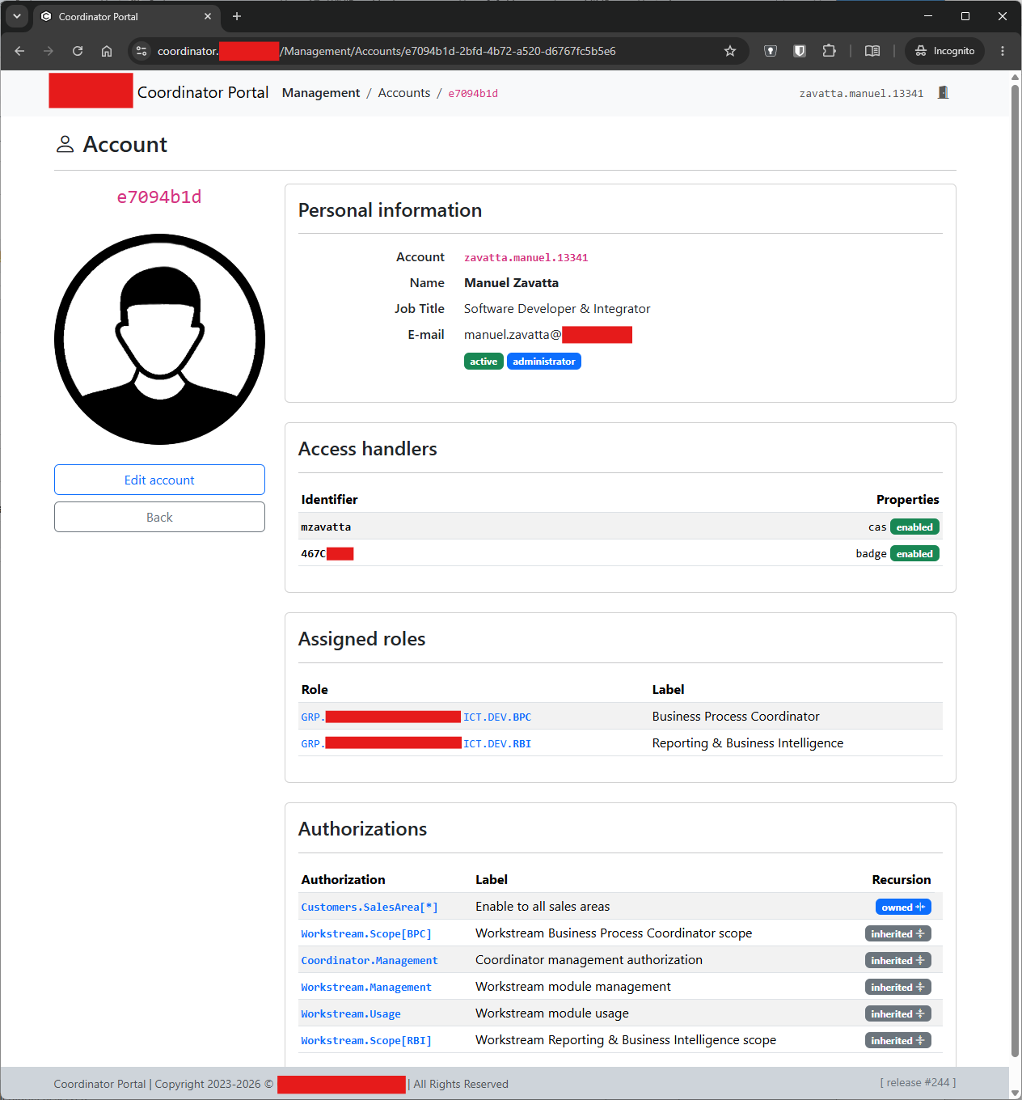
Task: Reload the page with the refresh icon
Action: [78, 51]
